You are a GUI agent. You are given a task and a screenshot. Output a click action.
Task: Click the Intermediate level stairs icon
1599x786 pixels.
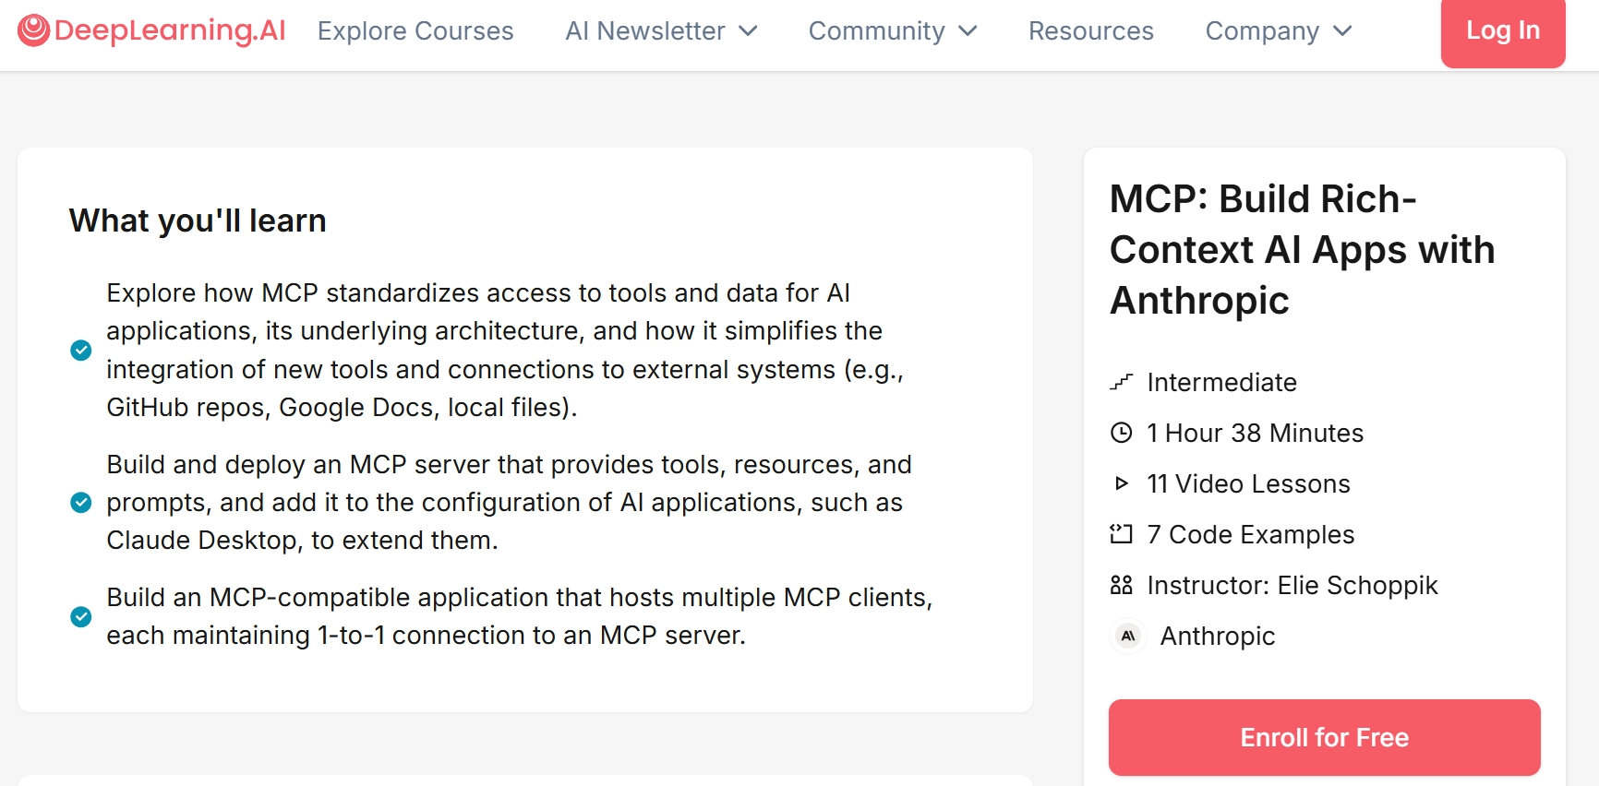click(1121, 382)
